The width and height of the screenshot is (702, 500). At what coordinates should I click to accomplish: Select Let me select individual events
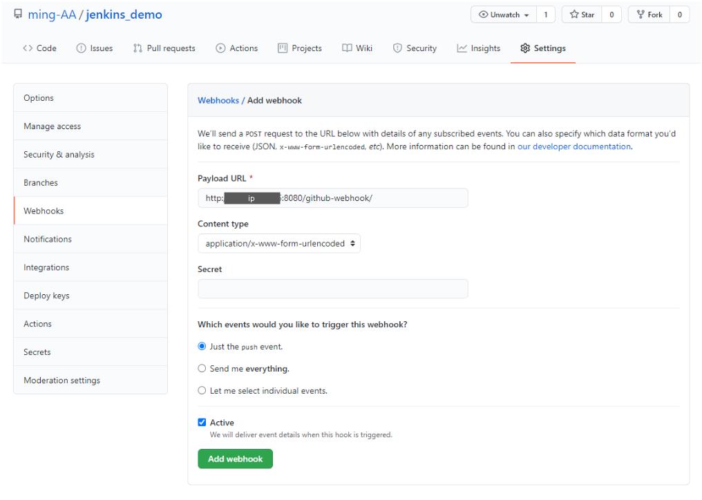click(202, 390)
